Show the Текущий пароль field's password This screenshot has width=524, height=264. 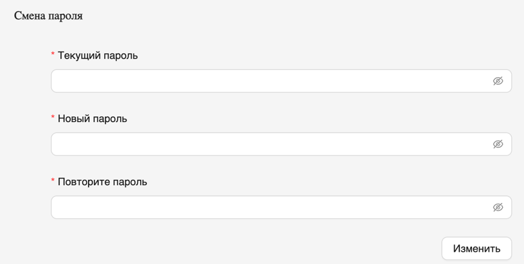[498, 81]
